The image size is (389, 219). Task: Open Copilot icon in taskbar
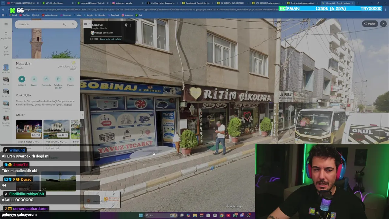188,215
